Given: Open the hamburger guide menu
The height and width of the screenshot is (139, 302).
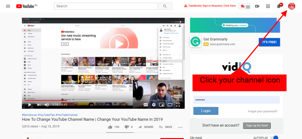Looking at the screenshot, I should [8, 6].
